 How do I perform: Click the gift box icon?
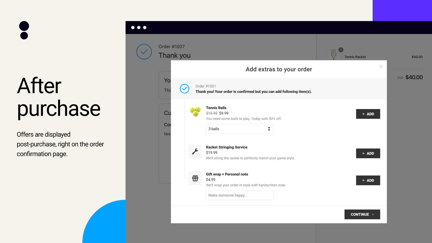click(x=195, y=178)
